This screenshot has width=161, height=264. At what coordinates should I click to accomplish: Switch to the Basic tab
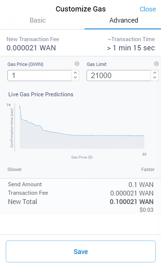tap(38, 20)
